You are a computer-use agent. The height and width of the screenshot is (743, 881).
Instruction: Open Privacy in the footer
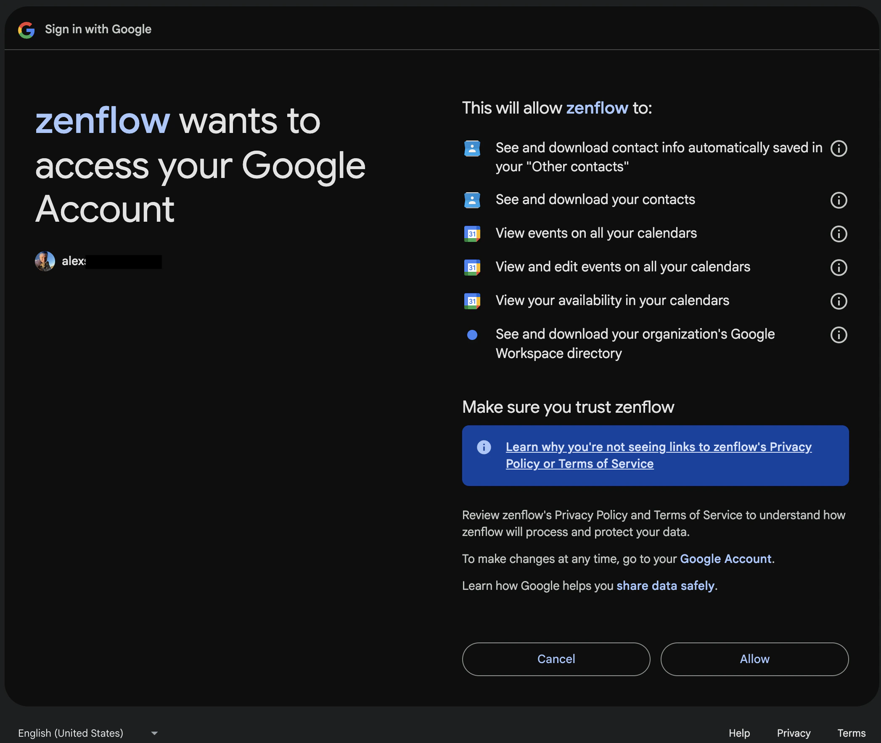point(794,733)
